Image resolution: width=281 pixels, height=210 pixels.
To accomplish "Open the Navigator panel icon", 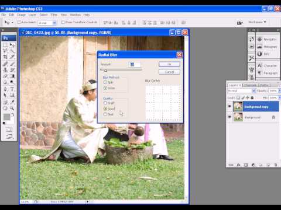I will 259,39.
